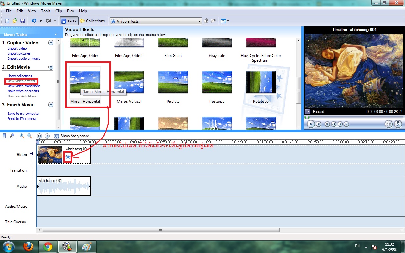Screen dimensions: 405x253
Task: Play the timeline from the timeline toolbar
Action: click(47, 136)
